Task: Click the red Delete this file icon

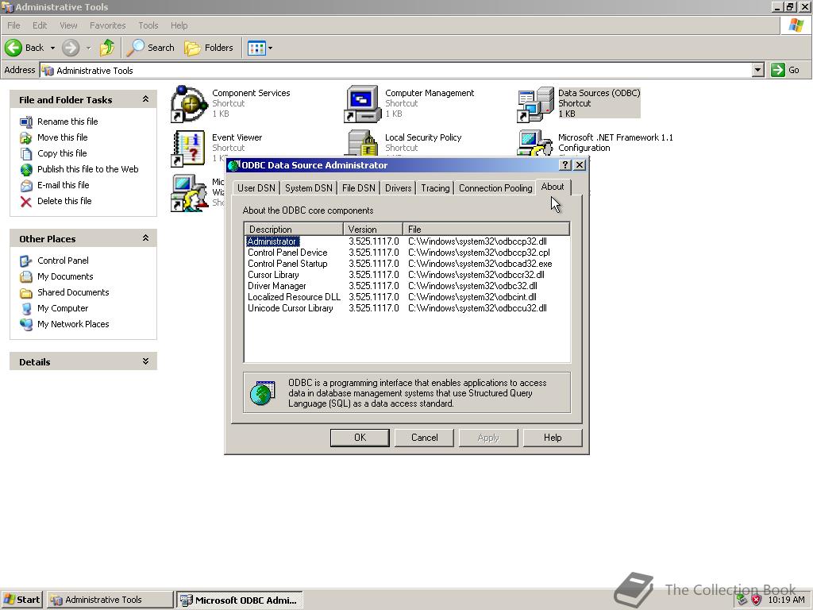Action: (26, 202)
